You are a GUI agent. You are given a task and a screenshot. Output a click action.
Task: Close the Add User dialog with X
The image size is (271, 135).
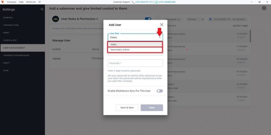pyautogui.click(x=162, y=25)
